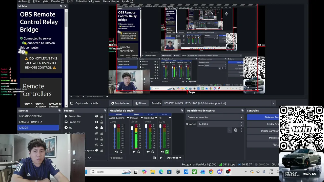Viewport: 324px width, 182px height.
Task: Lock the Texto (GDI+) 3 source
Action: 102,133
